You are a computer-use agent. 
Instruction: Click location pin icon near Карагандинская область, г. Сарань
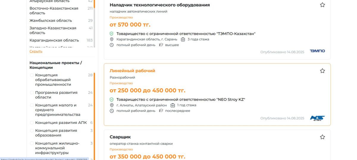(x=112, y=39)
